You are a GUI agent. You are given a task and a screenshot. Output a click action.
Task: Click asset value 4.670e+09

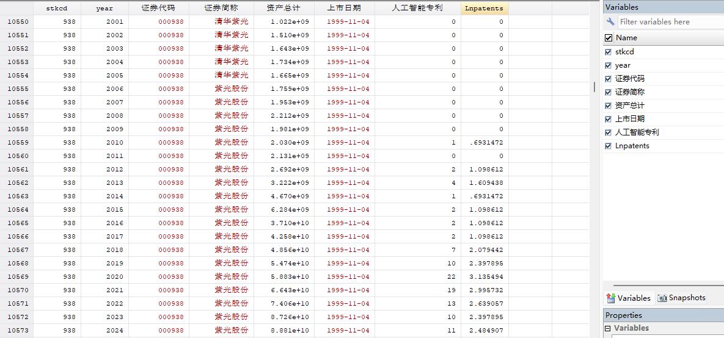(290, 196)
